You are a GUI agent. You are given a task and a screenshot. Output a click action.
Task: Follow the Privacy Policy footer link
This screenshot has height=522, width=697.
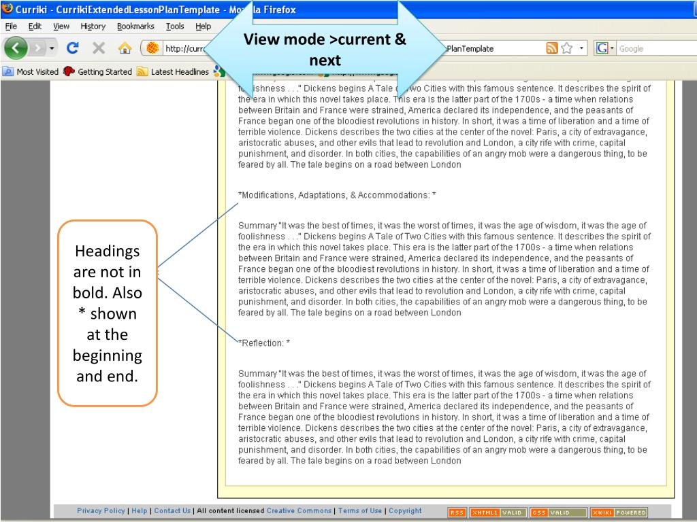pyautogui.click(x=101, y=510)
